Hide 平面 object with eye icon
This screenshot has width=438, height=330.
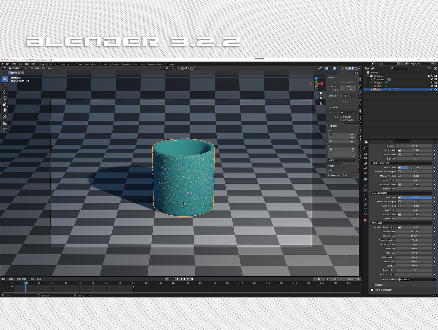click(432, 86)
